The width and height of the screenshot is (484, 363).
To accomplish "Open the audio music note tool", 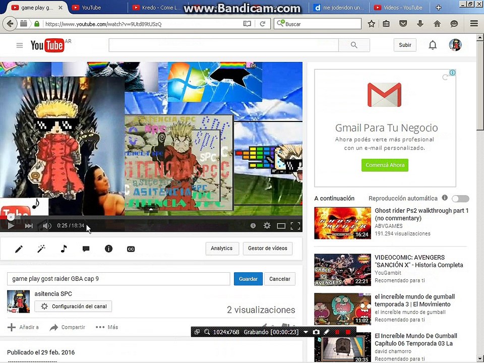I will point(64,249).
